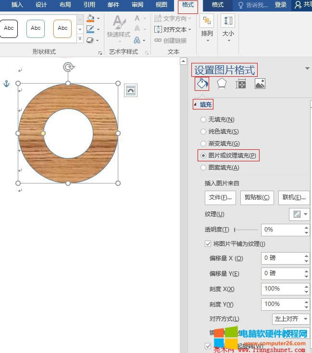Open the 纹理 texture dropdown

click(300, 214)
